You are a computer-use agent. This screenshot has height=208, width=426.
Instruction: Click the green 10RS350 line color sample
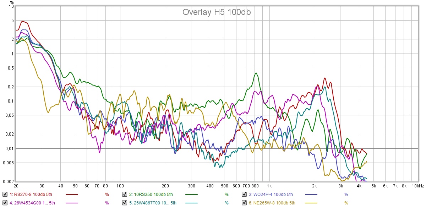point(192,195)
